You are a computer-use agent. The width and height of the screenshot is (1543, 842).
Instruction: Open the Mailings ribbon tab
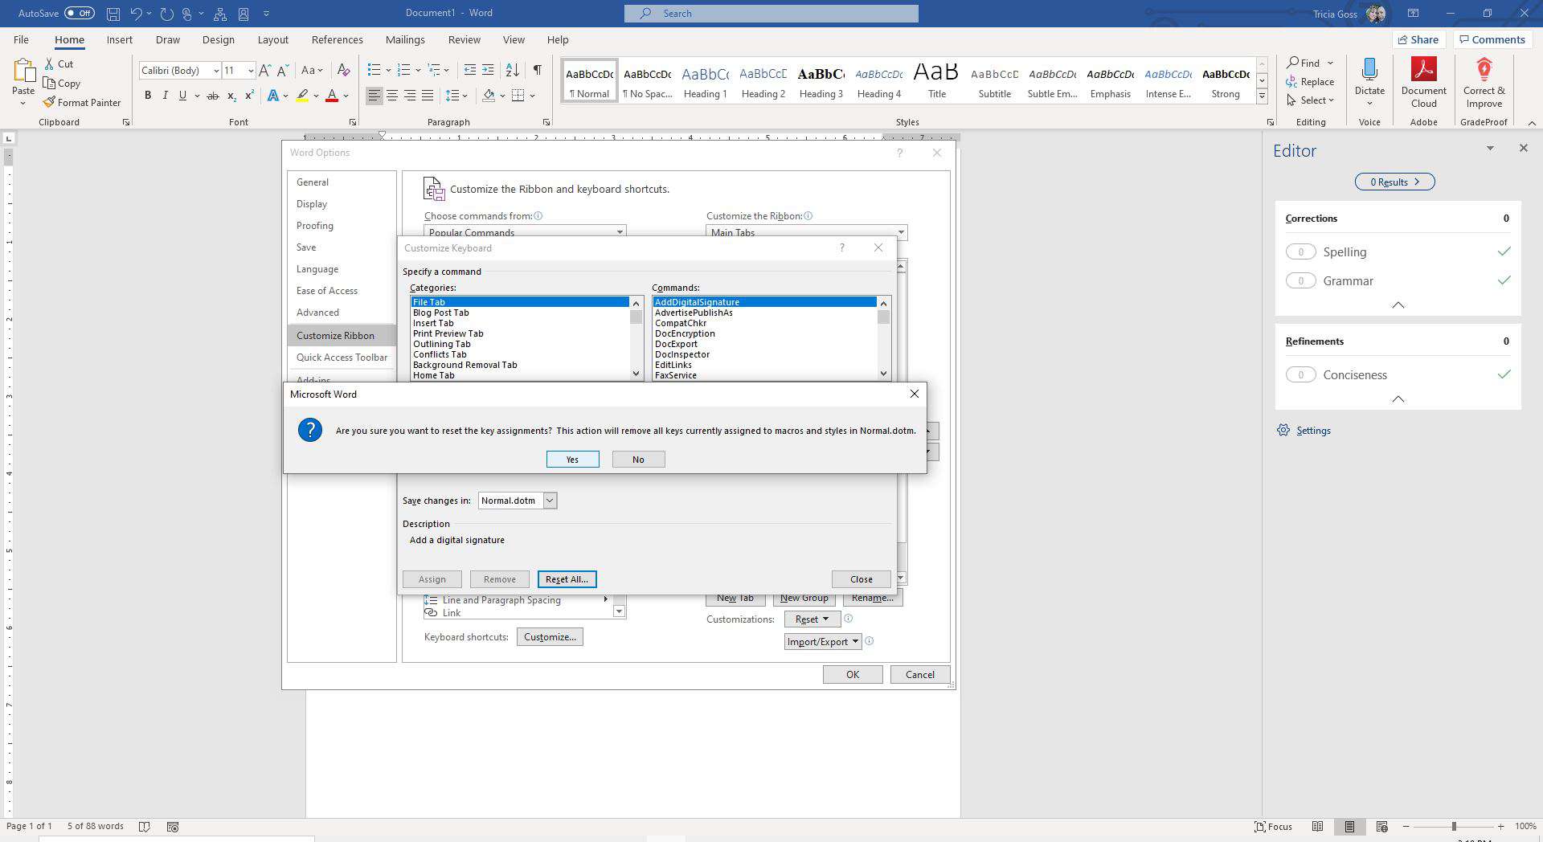click(x=405, y=39)
